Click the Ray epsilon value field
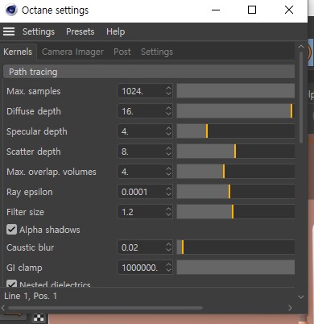This screenshot has width=314, height=324. [x=141, y=192]
